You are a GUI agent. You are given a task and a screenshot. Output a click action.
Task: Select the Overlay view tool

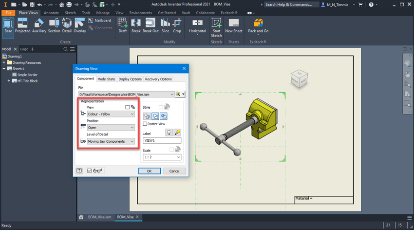point(79,26)
